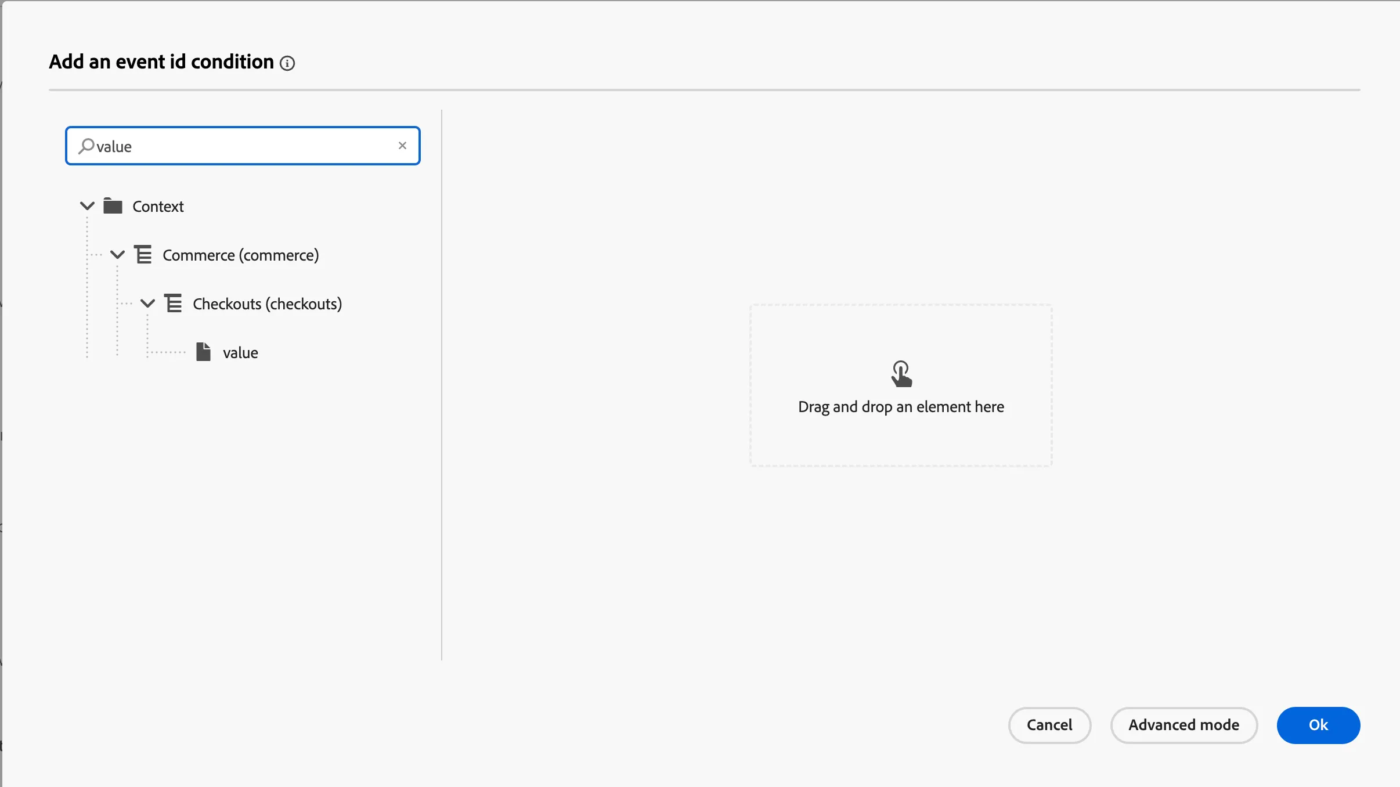Click the Checkouts schema object icon
The width and height of the screenshot is (1400, 787).
[x=173, y=304]
